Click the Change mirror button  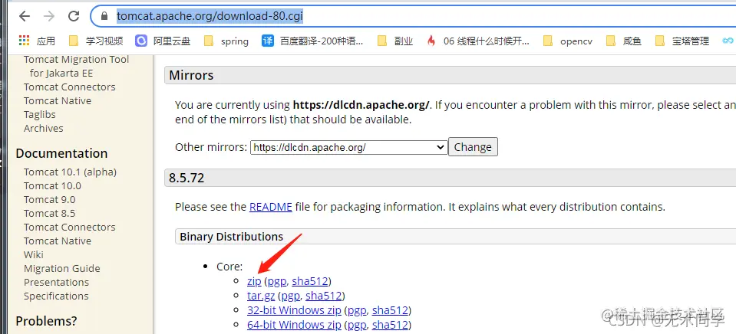click(473, 147)
